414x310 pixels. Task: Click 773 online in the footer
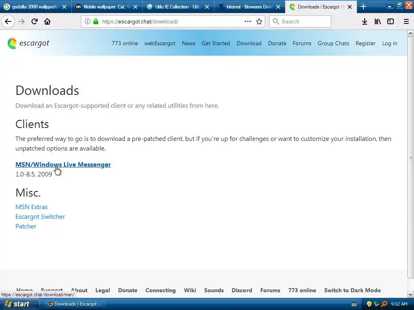[302, 290]
